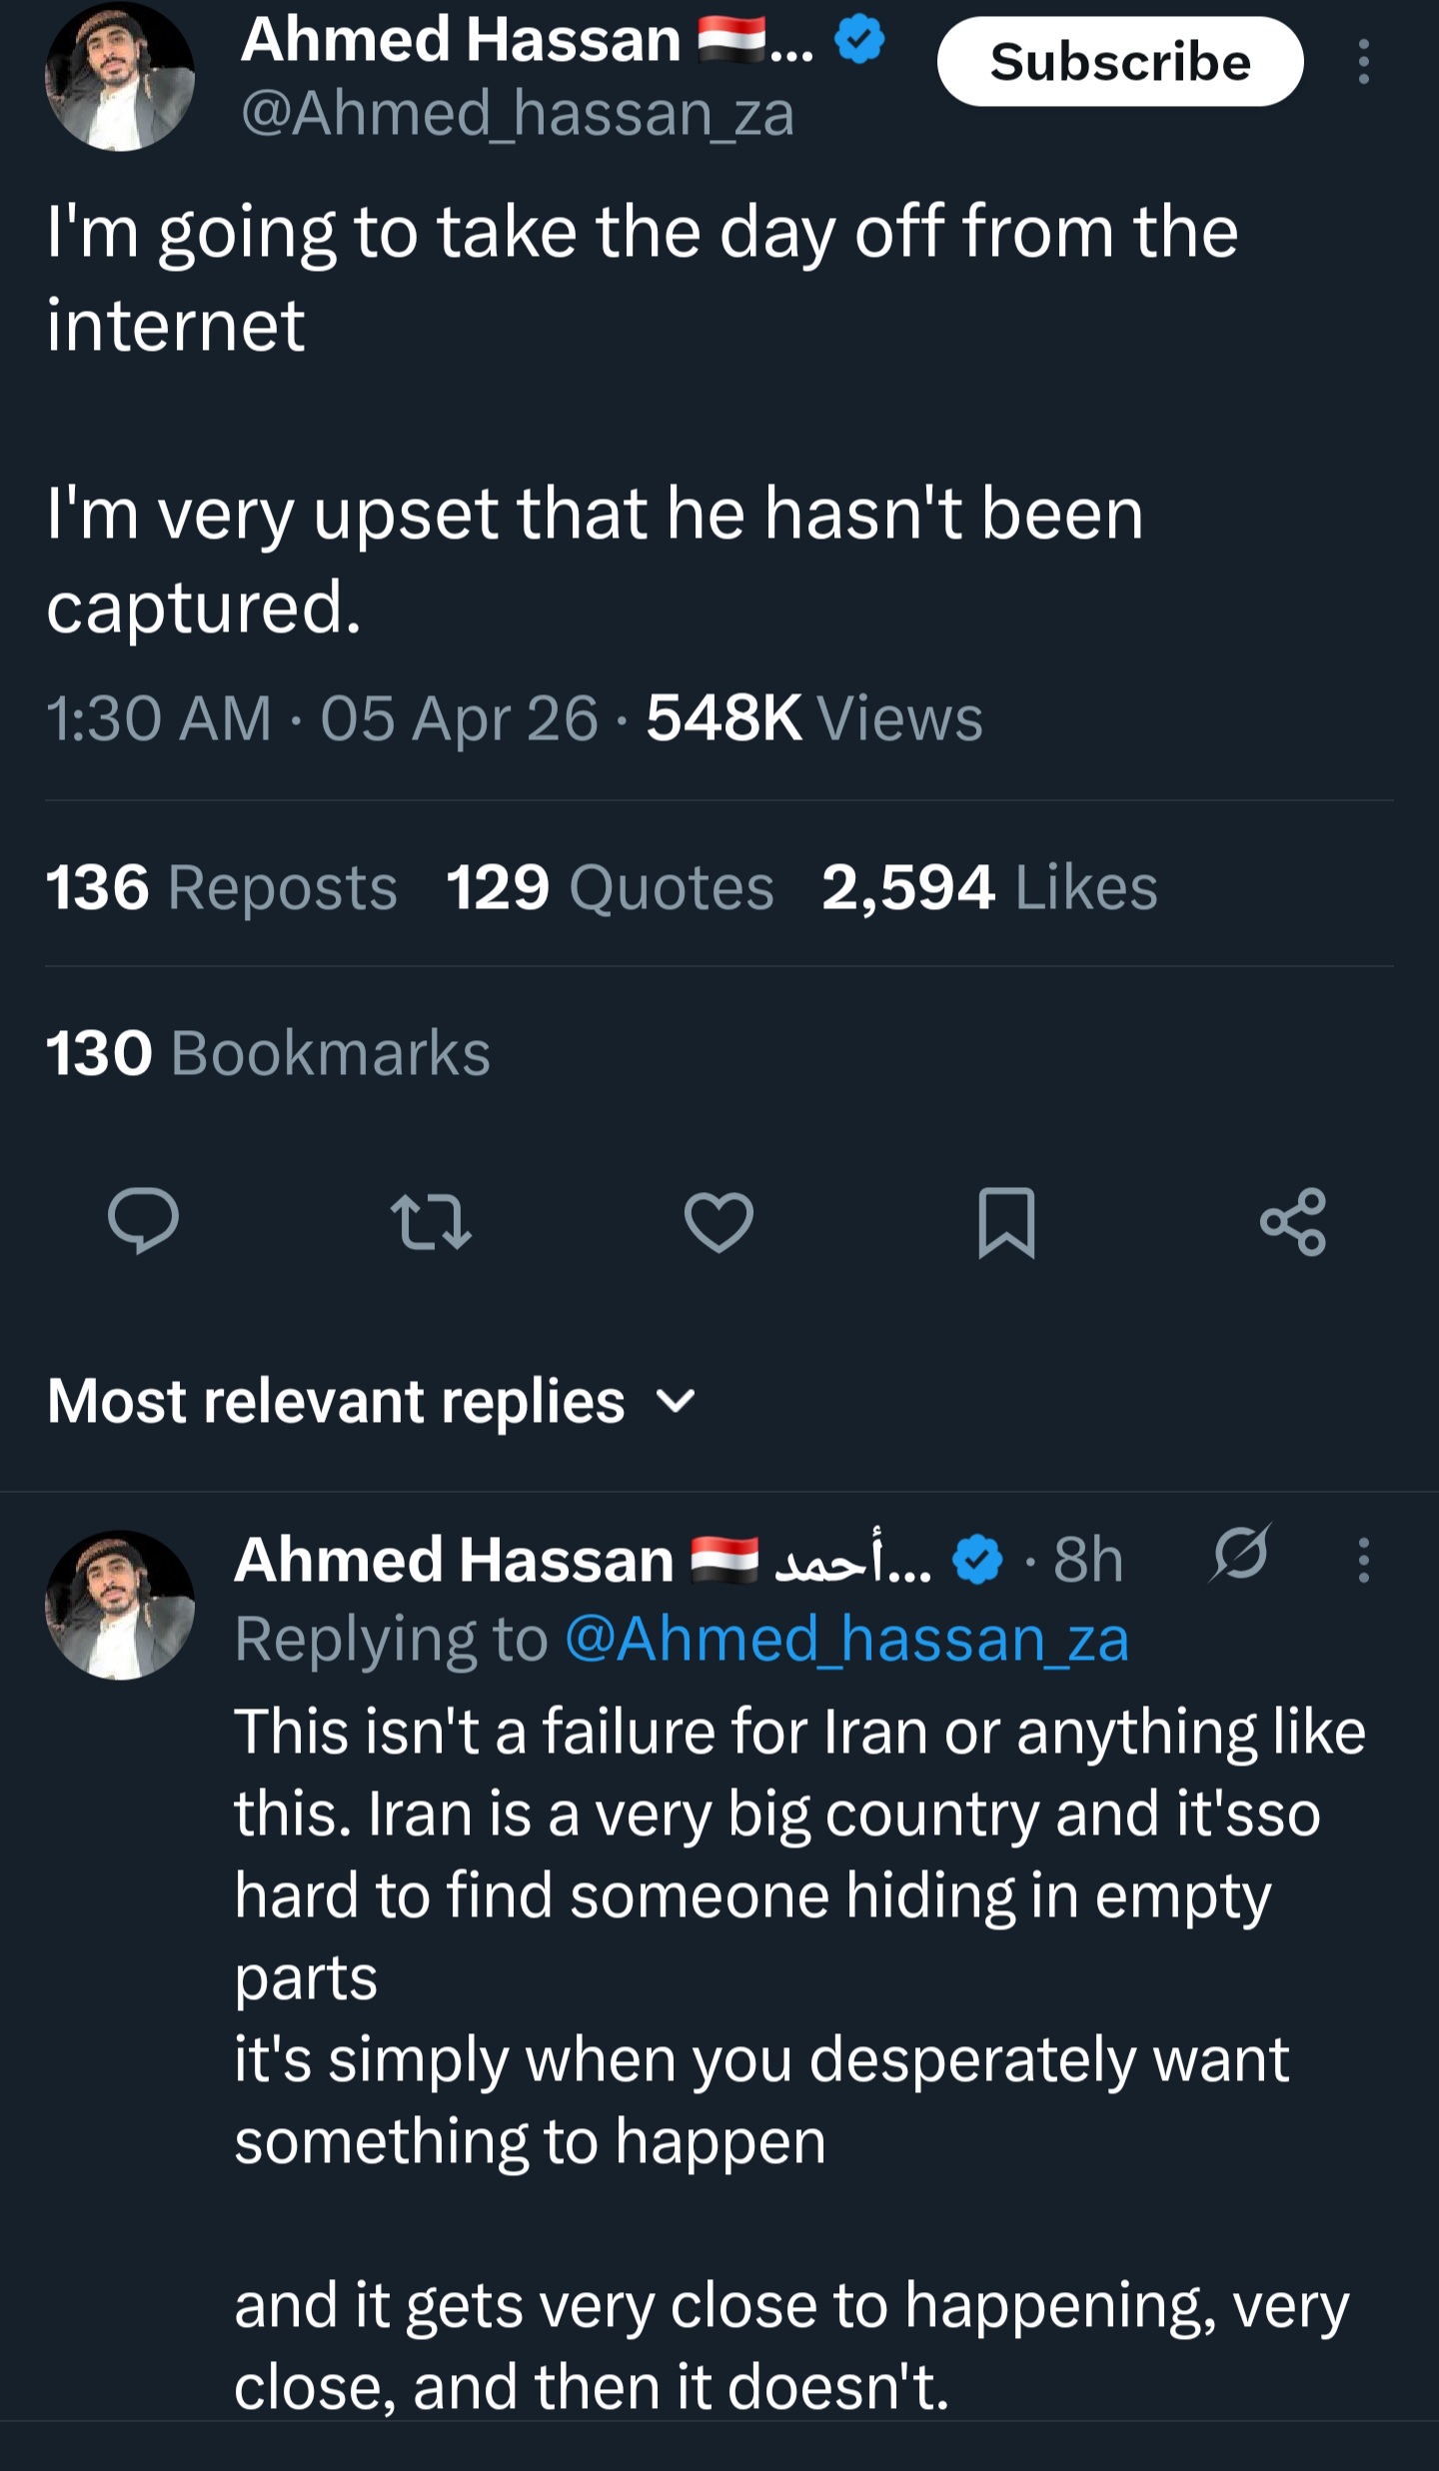1439x2471 pixels.
Task: View the 129 Quotes list
Action: pos(610,887)
